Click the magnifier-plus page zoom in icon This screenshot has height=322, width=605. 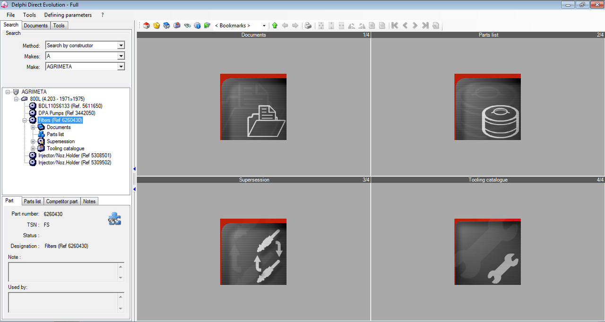click(x=372, y=25)
